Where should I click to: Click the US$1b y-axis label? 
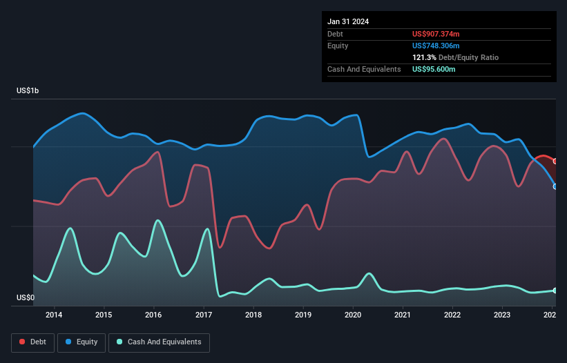coord(28,90)
